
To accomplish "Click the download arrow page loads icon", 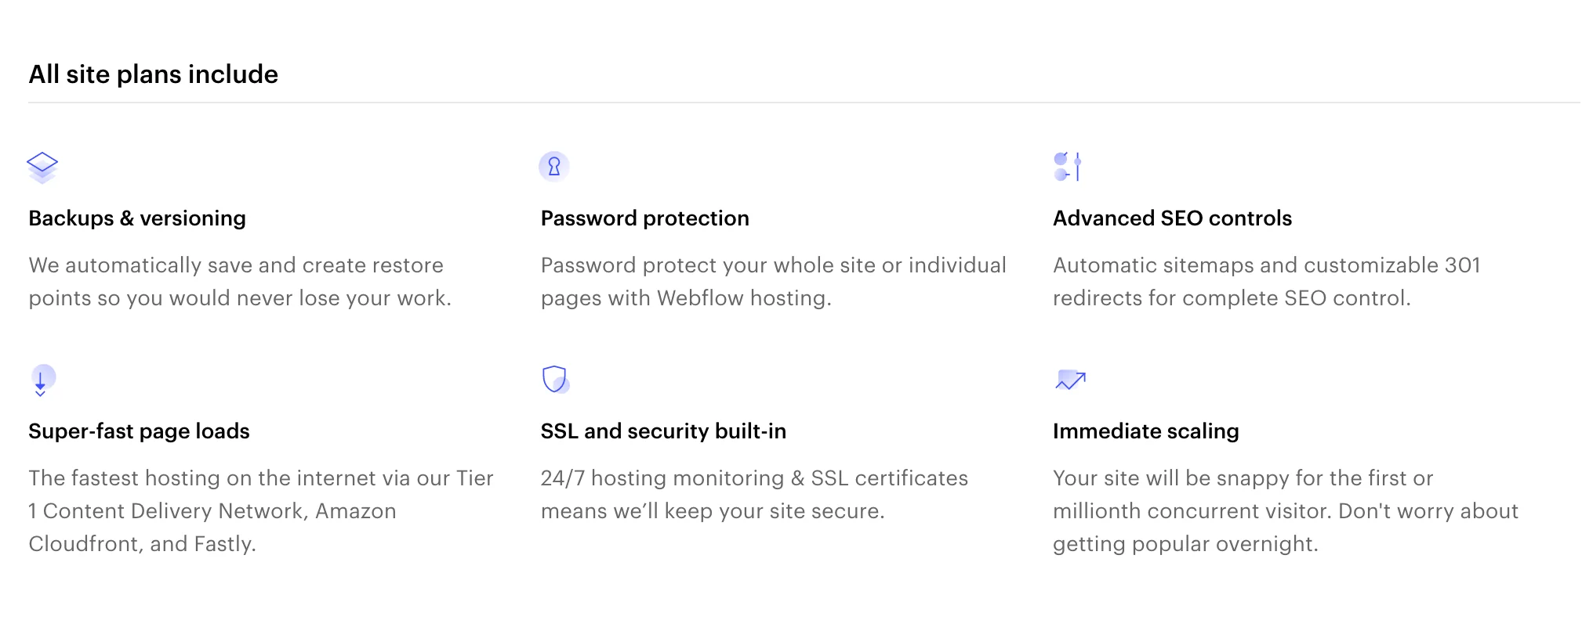I will tap(42, 380).
